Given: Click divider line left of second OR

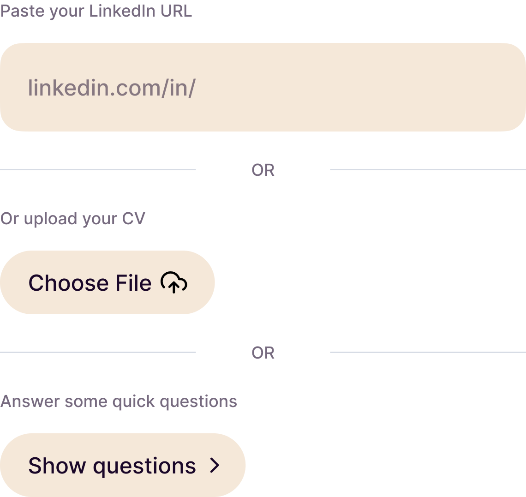Looking at the screenshot, I should click(x=98, y=353).
